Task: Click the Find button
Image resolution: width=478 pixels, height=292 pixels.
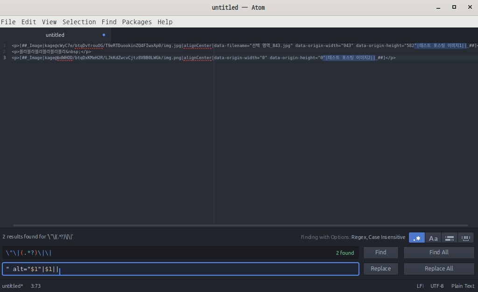Action: pos(381,252)
